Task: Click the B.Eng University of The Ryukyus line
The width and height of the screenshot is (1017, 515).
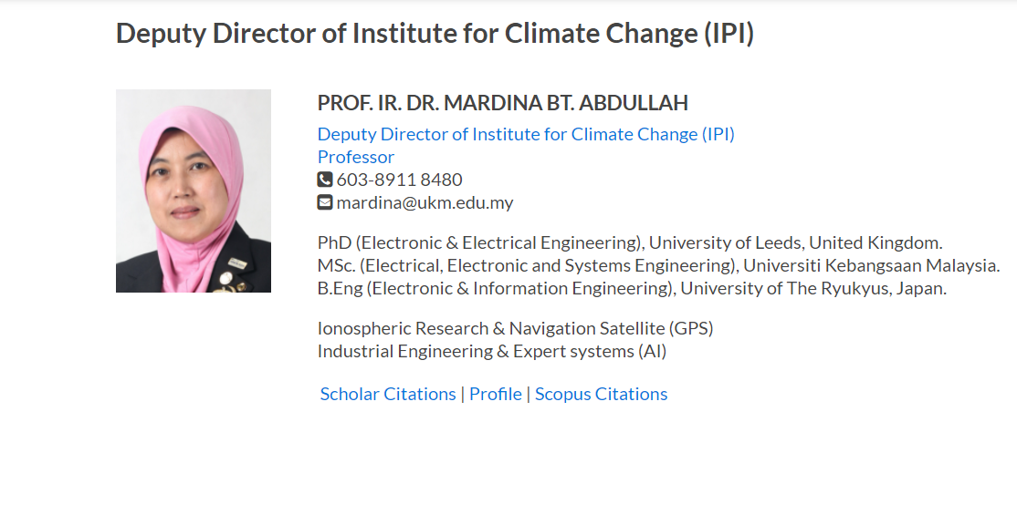Action: click(x=632, y=288)
